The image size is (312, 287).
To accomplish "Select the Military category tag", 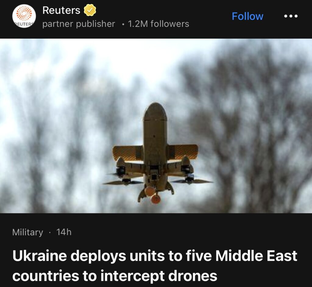I will [x=27, y=232].
